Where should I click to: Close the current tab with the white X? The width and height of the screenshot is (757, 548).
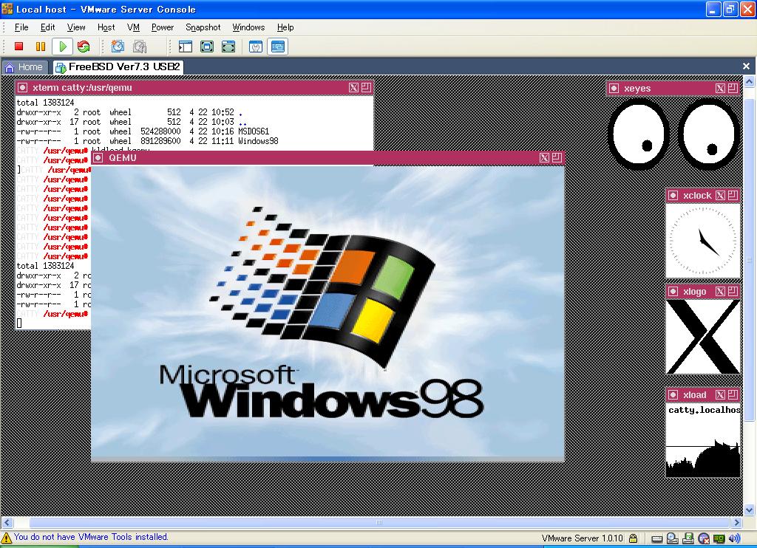(746, 66)
